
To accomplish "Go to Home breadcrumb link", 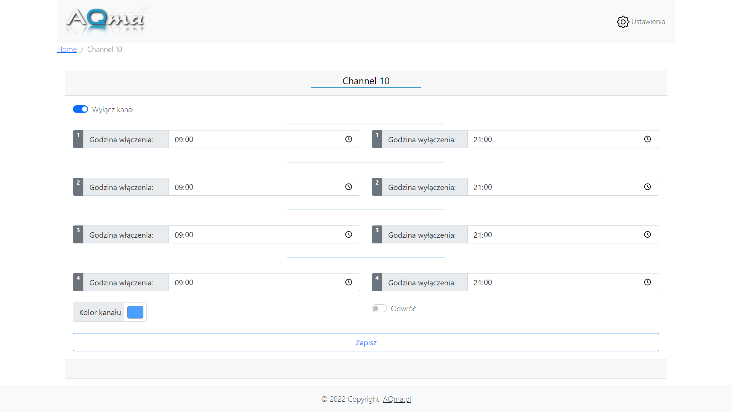I will [67, 49].
